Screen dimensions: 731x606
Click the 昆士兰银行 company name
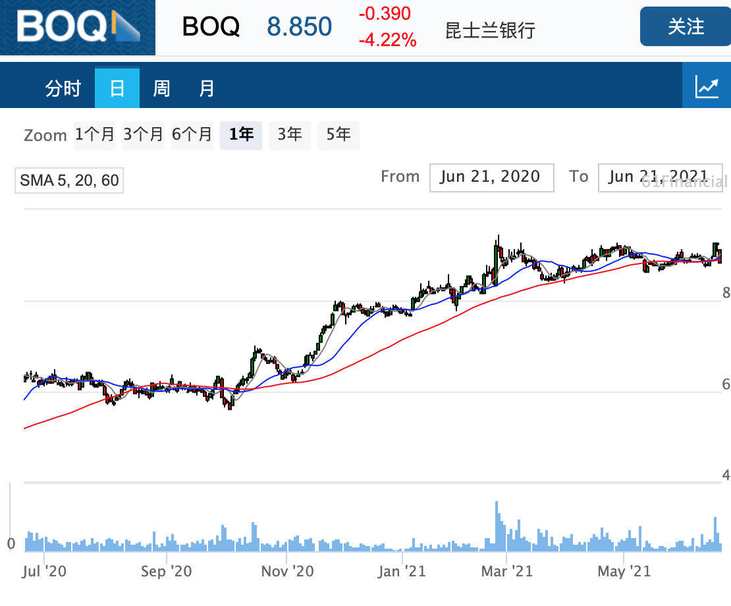pos(490,31)
